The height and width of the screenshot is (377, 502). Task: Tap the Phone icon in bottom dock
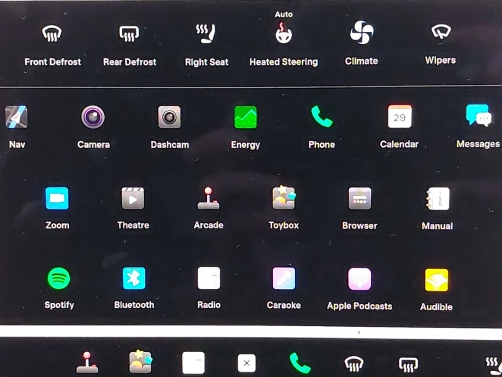[x=300, y=363]
